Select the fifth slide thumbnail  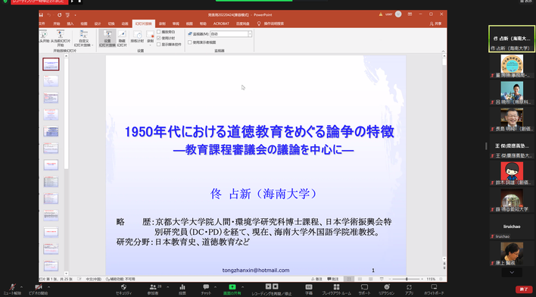51,131
